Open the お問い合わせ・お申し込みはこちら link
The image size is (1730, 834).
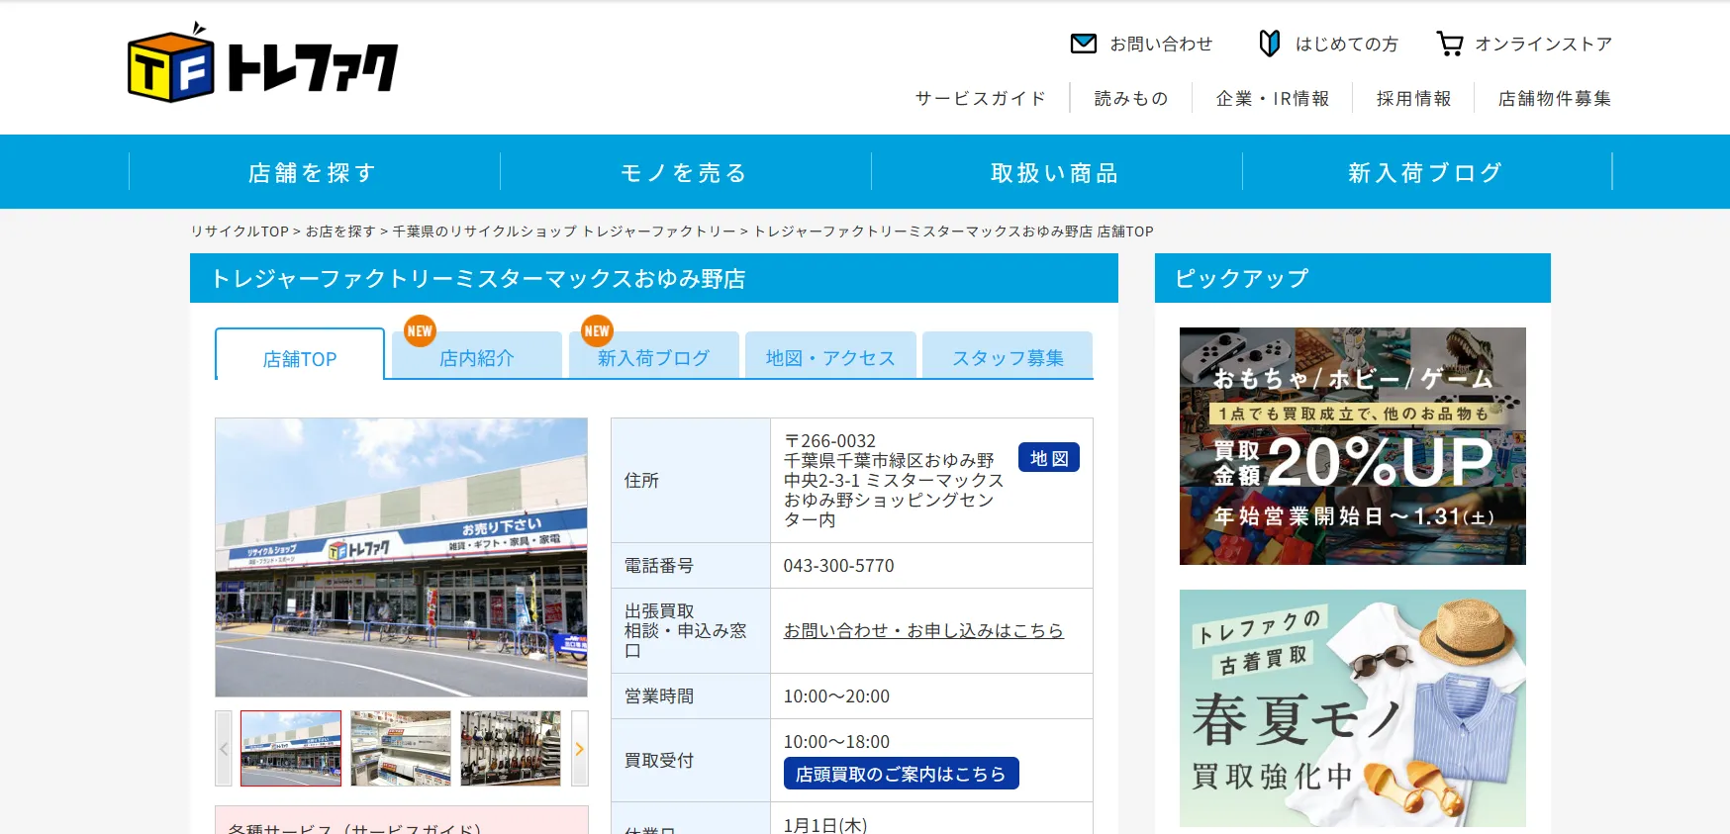point(923,630)
